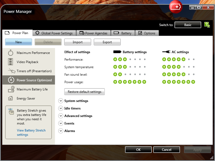Choose Timers off (Presentation) projector icon
The width and height of the screenshot is (215, 161).
[11, 71]
